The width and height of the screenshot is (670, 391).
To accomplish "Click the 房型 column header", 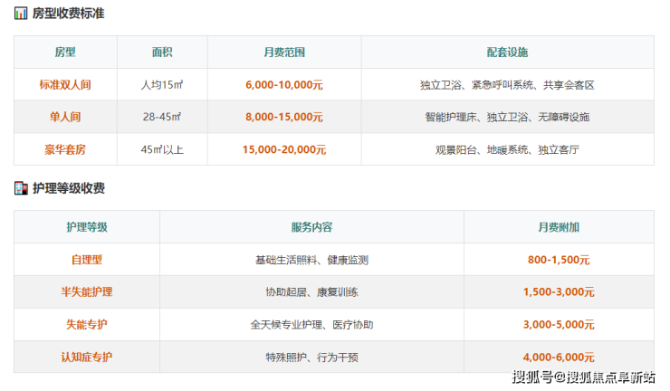I will (65, 52).
